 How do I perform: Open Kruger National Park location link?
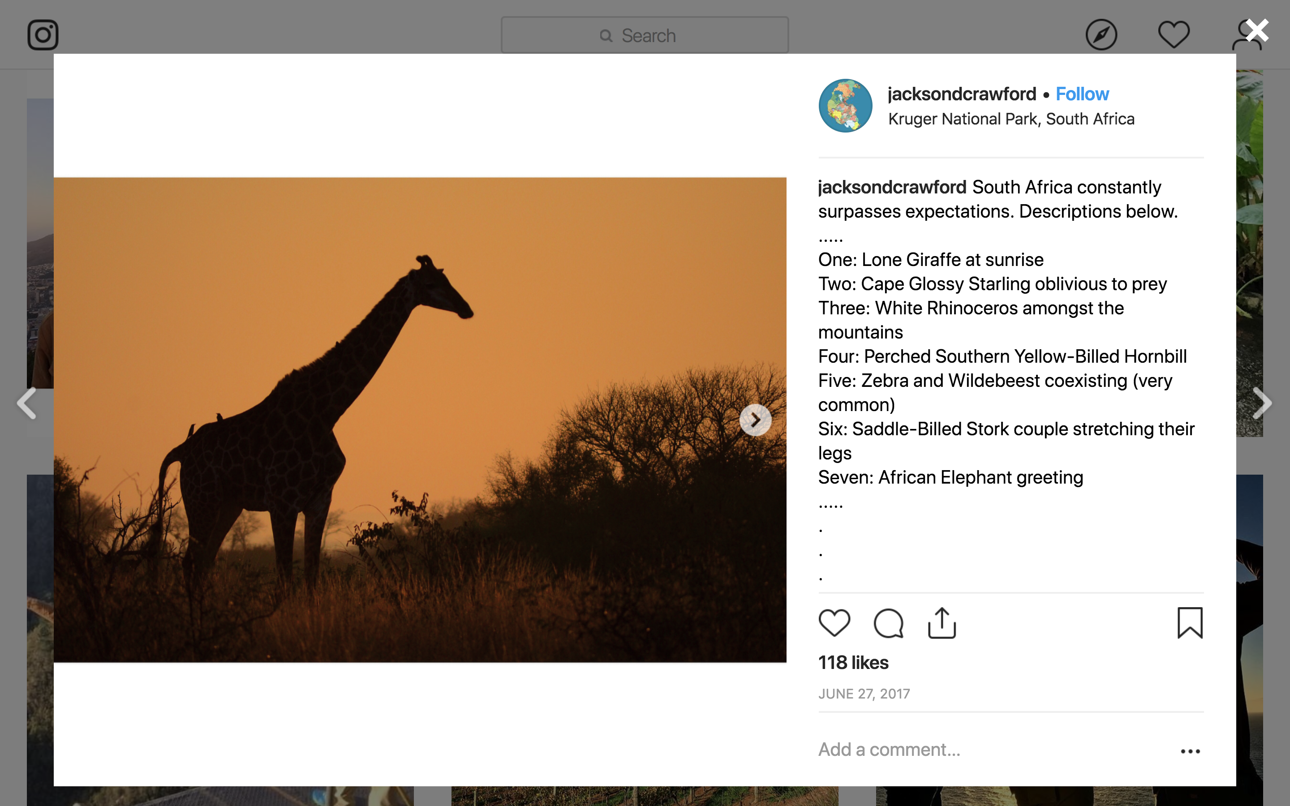tap(1011, 119)
